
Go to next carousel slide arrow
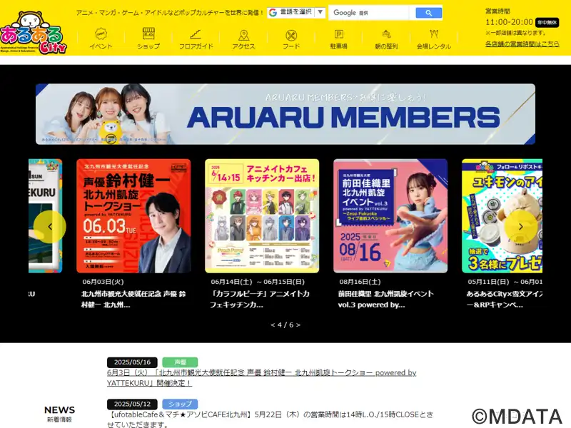pyautogui.click(x=520, y=226)
